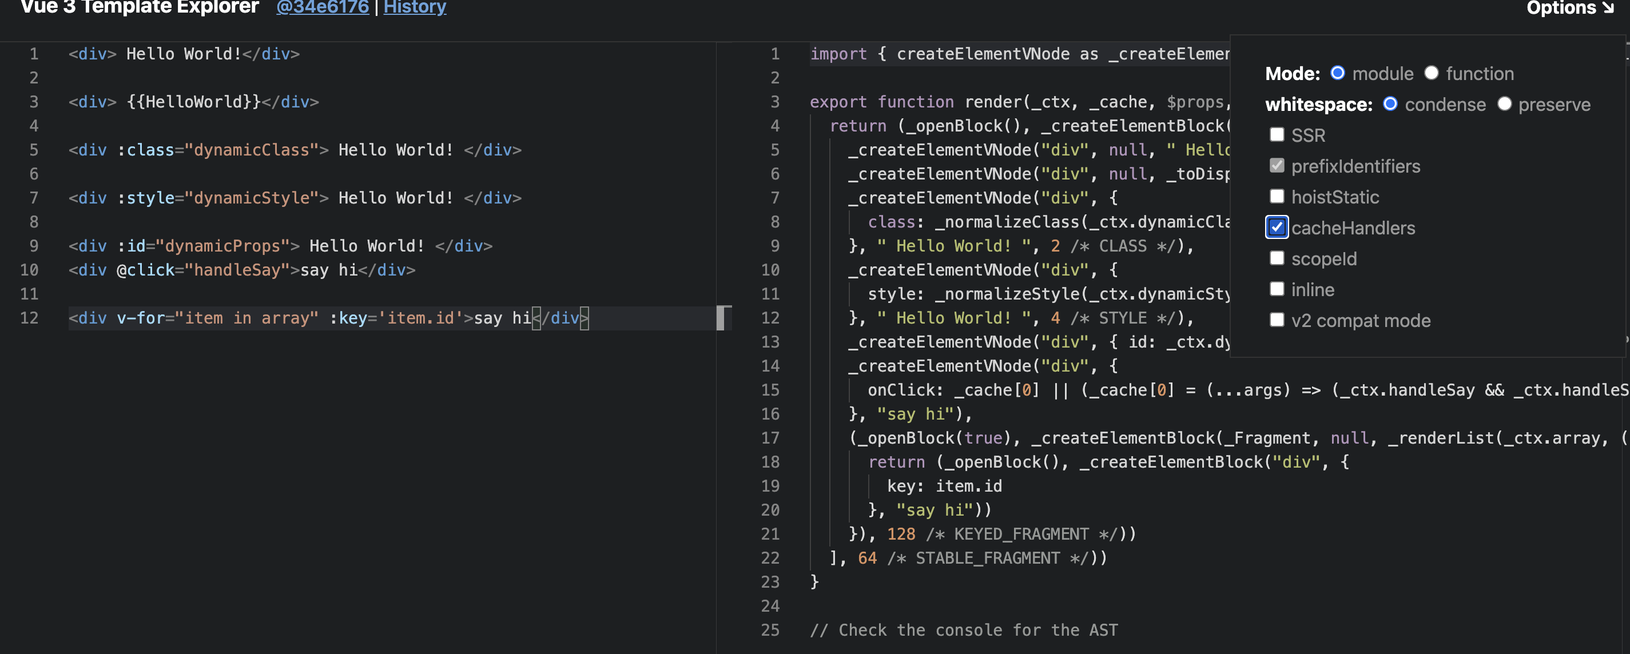Screen dimensions: 1630x654
Task: Select the module mode radio button
Action: (1337, 73)
